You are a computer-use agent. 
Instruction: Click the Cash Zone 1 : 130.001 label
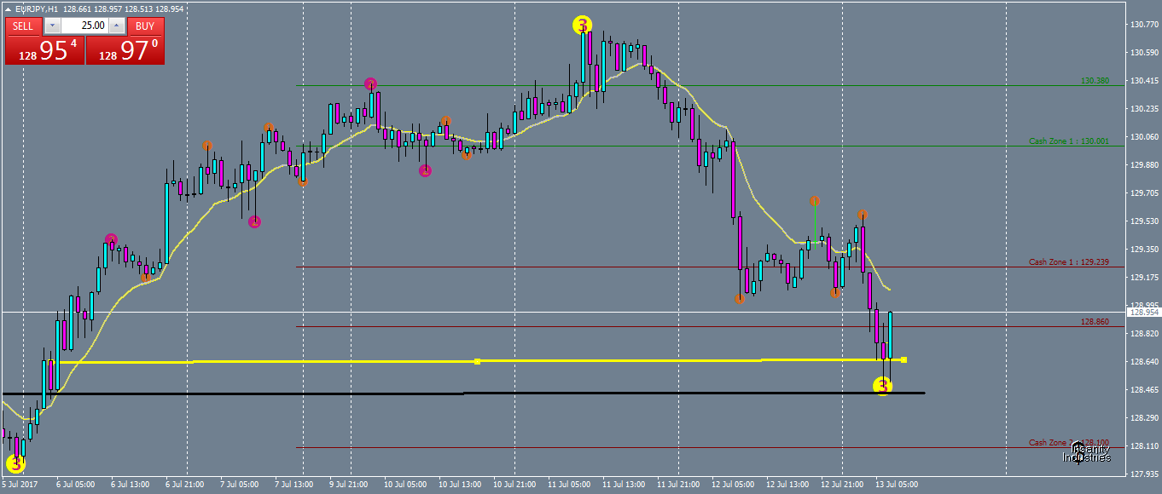pos(1068,141)
